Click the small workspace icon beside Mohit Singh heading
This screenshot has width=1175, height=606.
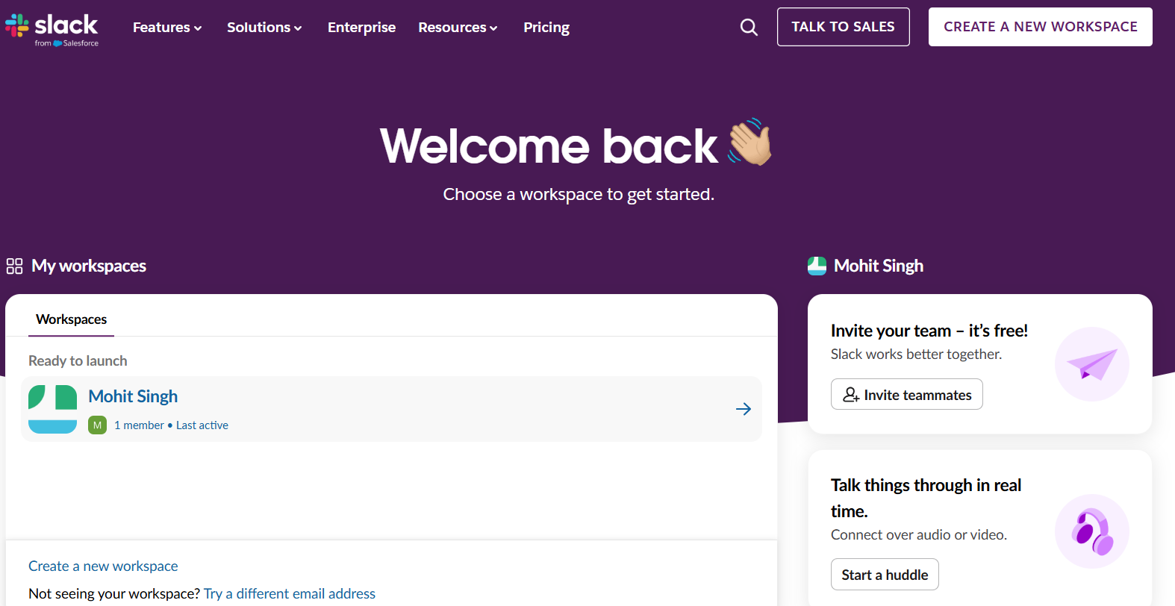817,266
